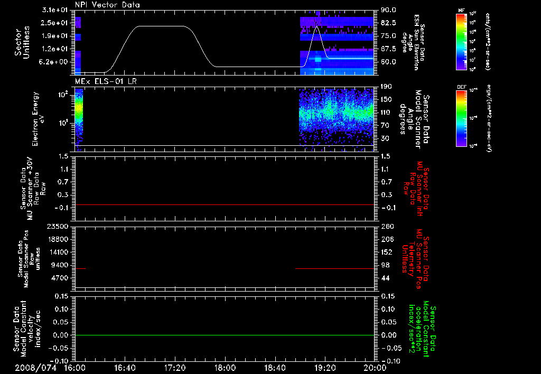Click the 'Model Scanner Angle degrees' axis title

click(414, 119)
